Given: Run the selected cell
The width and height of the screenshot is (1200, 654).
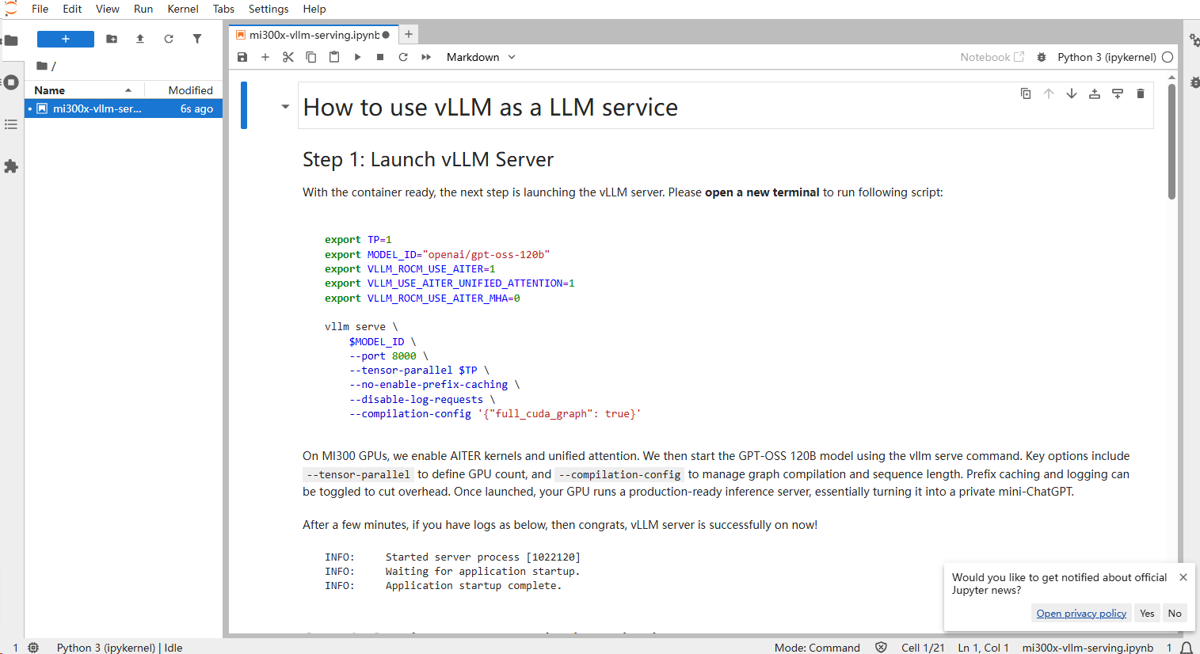Looking at the screenshot, I should pos(357,57).
